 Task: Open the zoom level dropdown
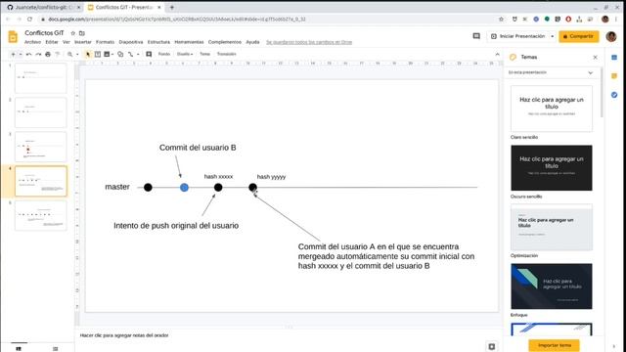point(77,54)
